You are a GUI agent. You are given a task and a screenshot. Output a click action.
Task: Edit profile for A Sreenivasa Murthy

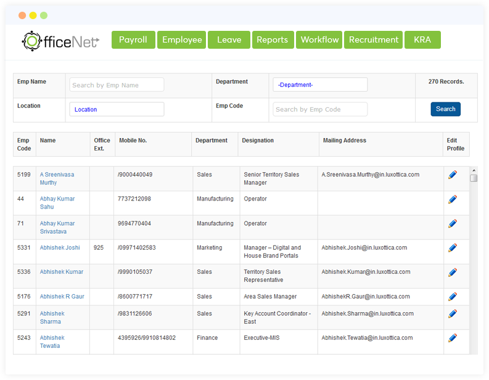pos(453,175)
